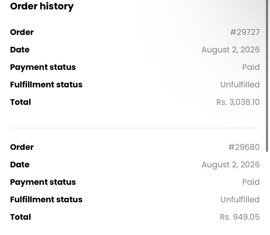Click the second August 2, 2026 date
The width and height of the screenshot is (270, 235).
230,165
